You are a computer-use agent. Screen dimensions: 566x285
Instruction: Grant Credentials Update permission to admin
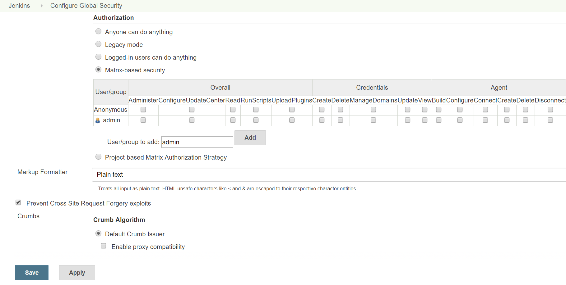pyautogui.click(x=408, y=120)
